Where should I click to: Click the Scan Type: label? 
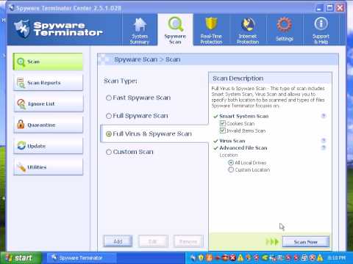121,81
